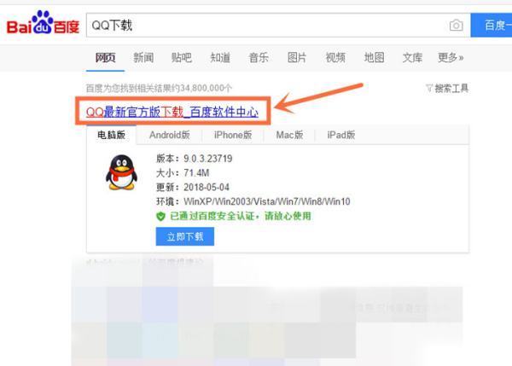Expand the 更多» menu
This screenshot has height=366, width=512.
click(451, 57)
